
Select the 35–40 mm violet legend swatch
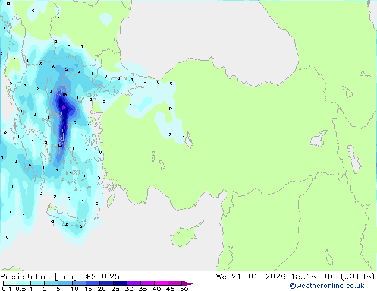click(147, 283)
